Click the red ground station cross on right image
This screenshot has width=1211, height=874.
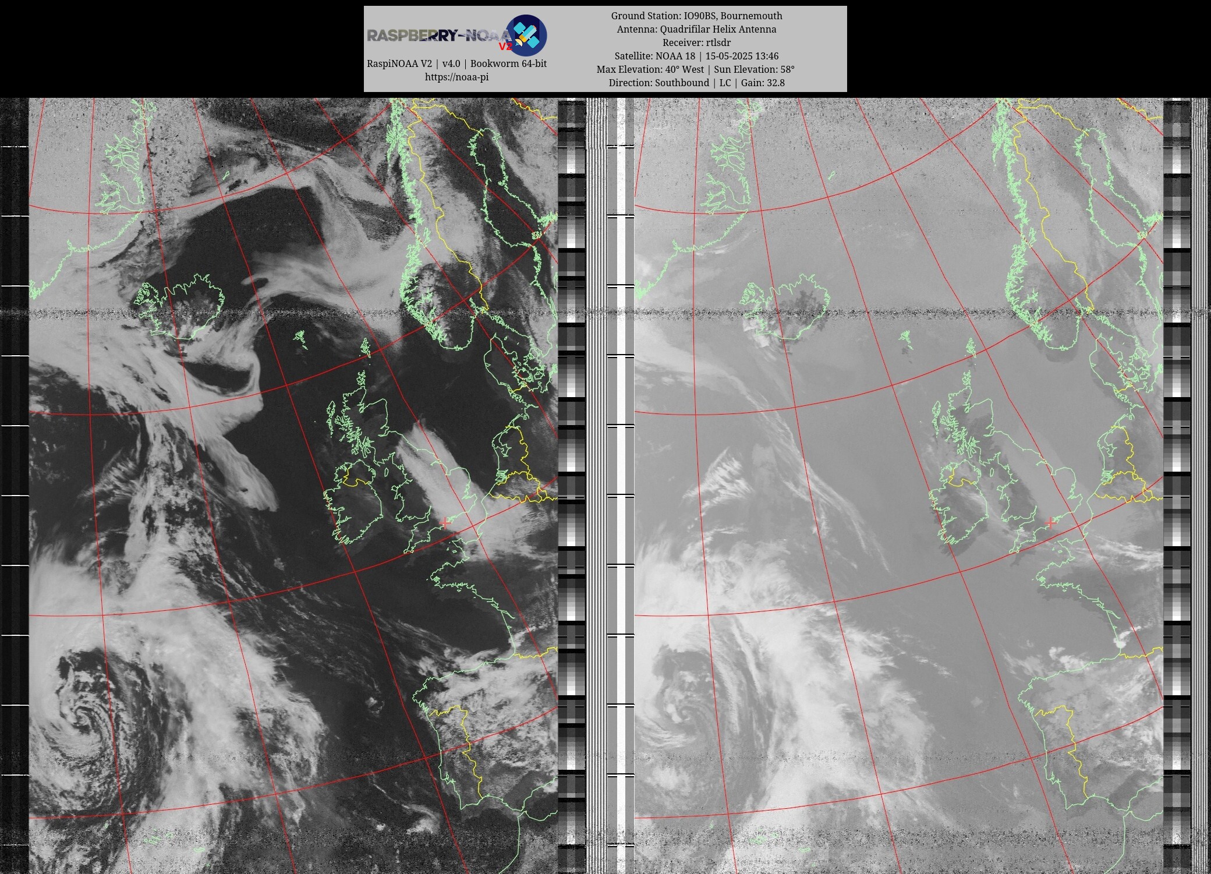point(1050,522)
